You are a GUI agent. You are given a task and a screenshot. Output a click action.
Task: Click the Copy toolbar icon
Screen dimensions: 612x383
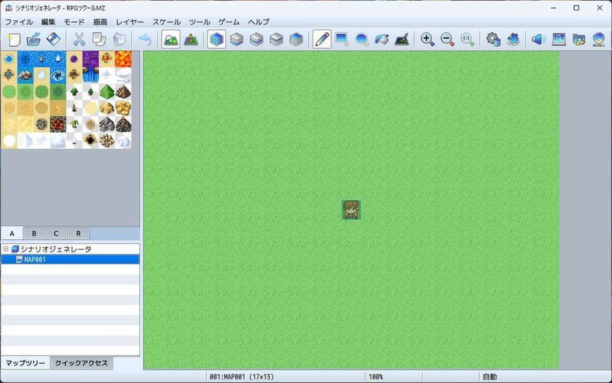99,39
